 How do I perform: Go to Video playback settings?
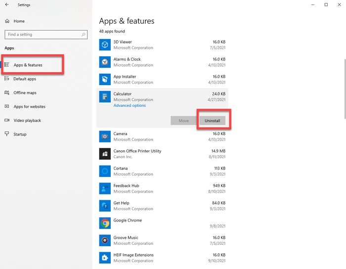click(x=27, y=120)
